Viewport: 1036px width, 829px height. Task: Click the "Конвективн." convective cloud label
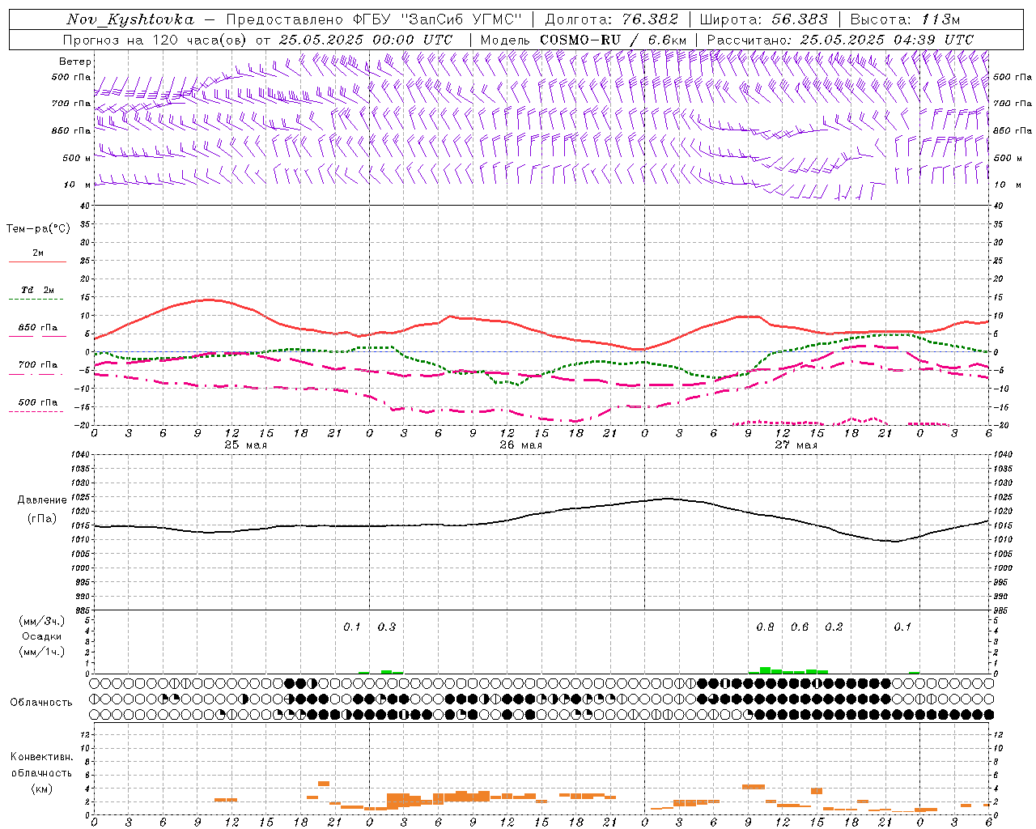click(41, 757)
